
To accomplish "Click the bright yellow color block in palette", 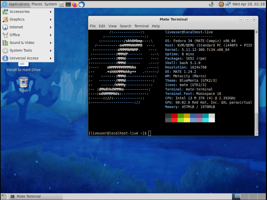I will pos(187,120).
